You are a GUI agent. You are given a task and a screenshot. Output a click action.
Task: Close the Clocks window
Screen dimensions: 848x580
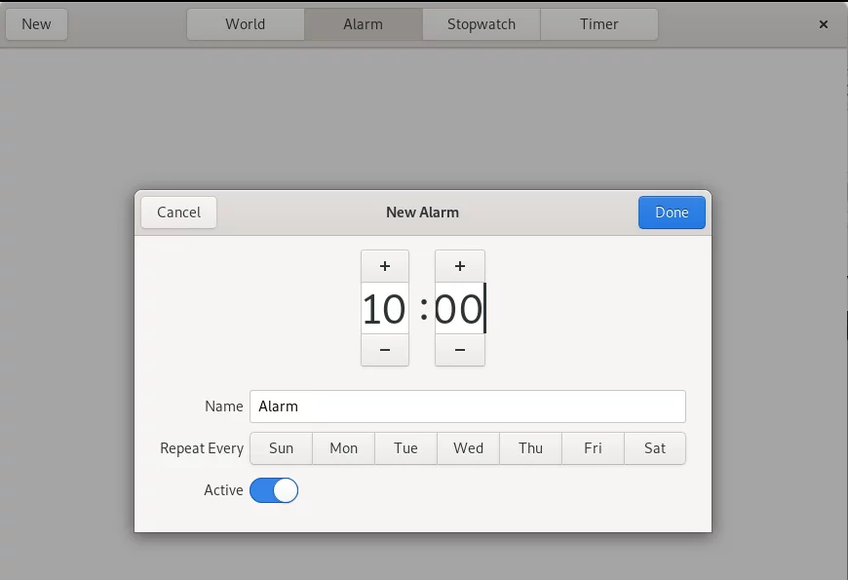[x=823, y=24]
